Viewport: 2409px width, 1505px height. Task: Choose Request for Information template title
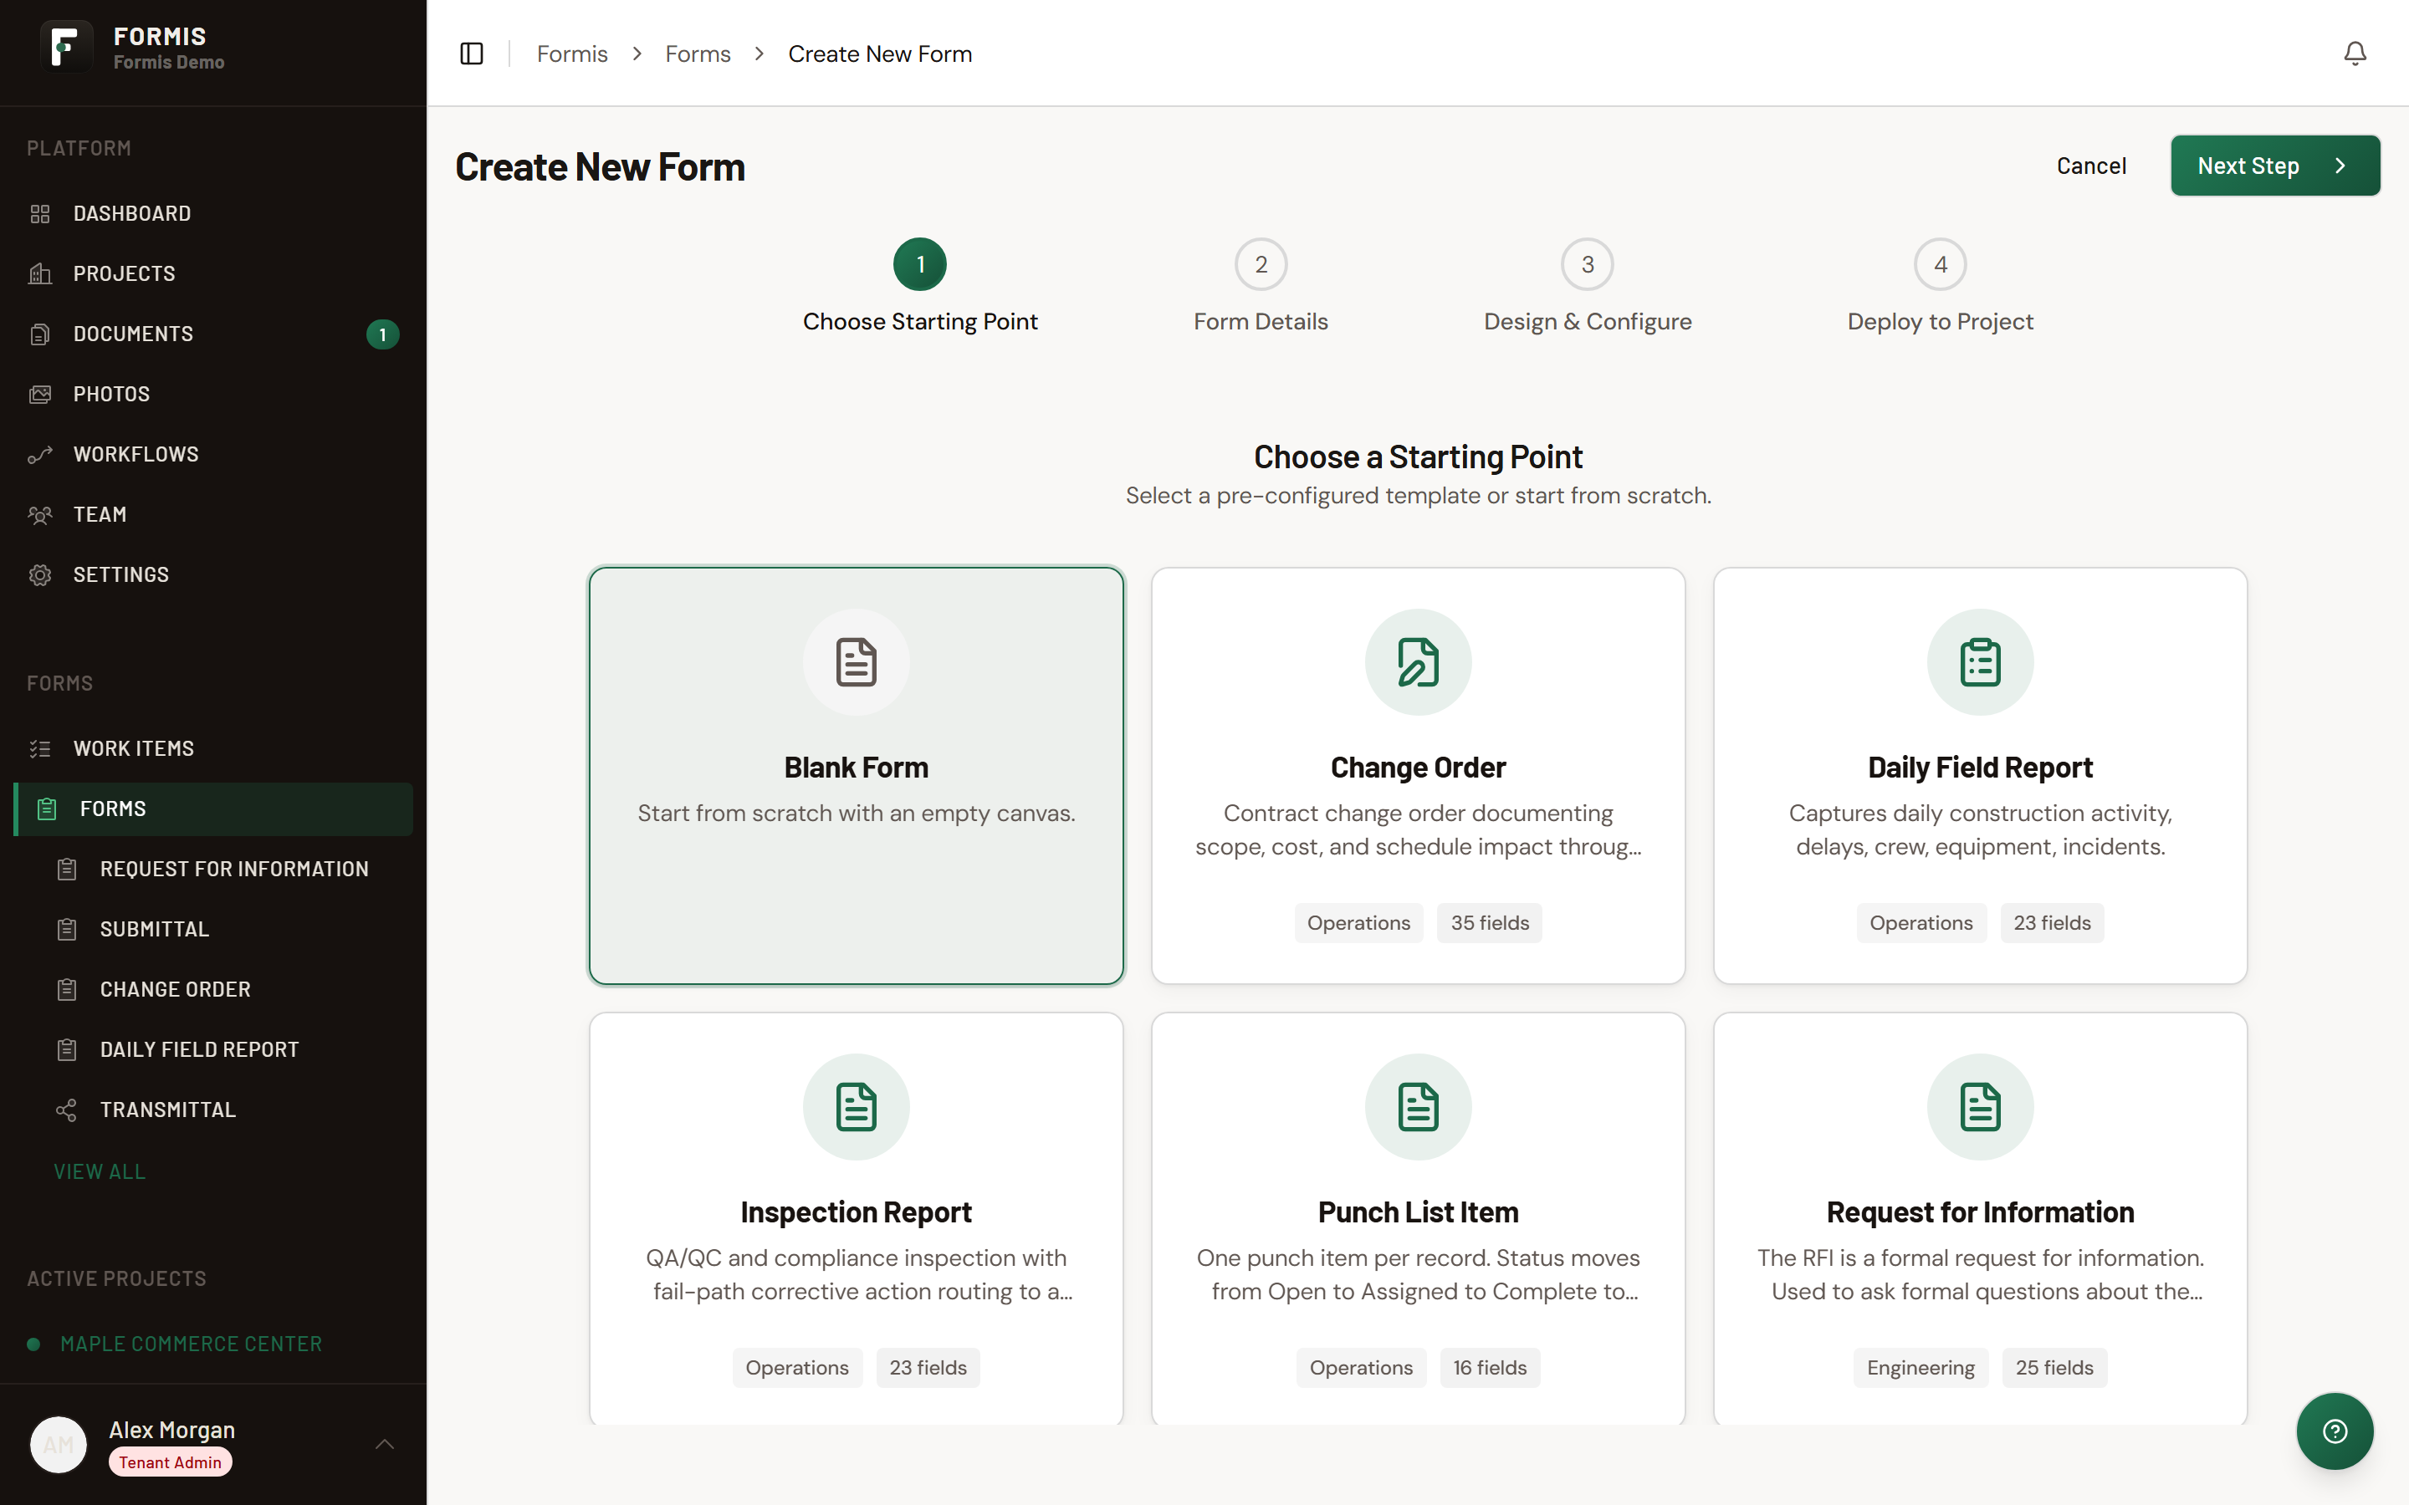tap(1980, 1212)
